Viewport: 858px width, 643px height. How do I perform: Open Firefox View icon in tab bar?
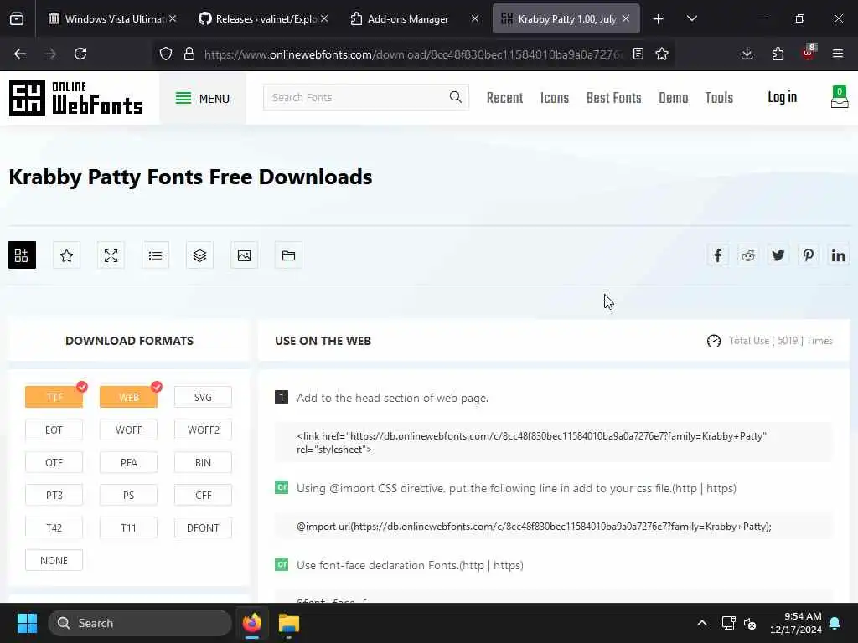[x=17, y=18]
